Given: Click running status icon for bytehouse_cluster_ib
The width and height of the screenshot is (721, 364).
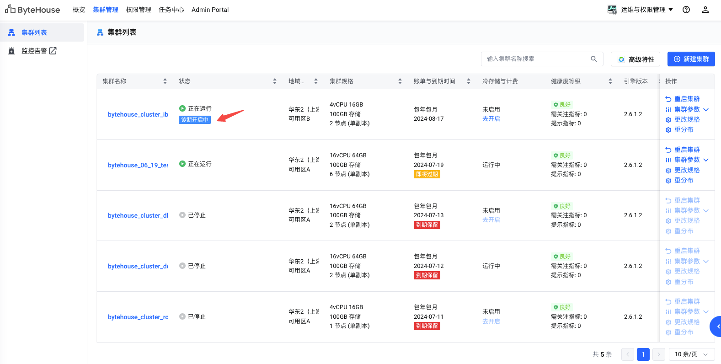Looking at the screenshot, I should [x=182, y=108].
